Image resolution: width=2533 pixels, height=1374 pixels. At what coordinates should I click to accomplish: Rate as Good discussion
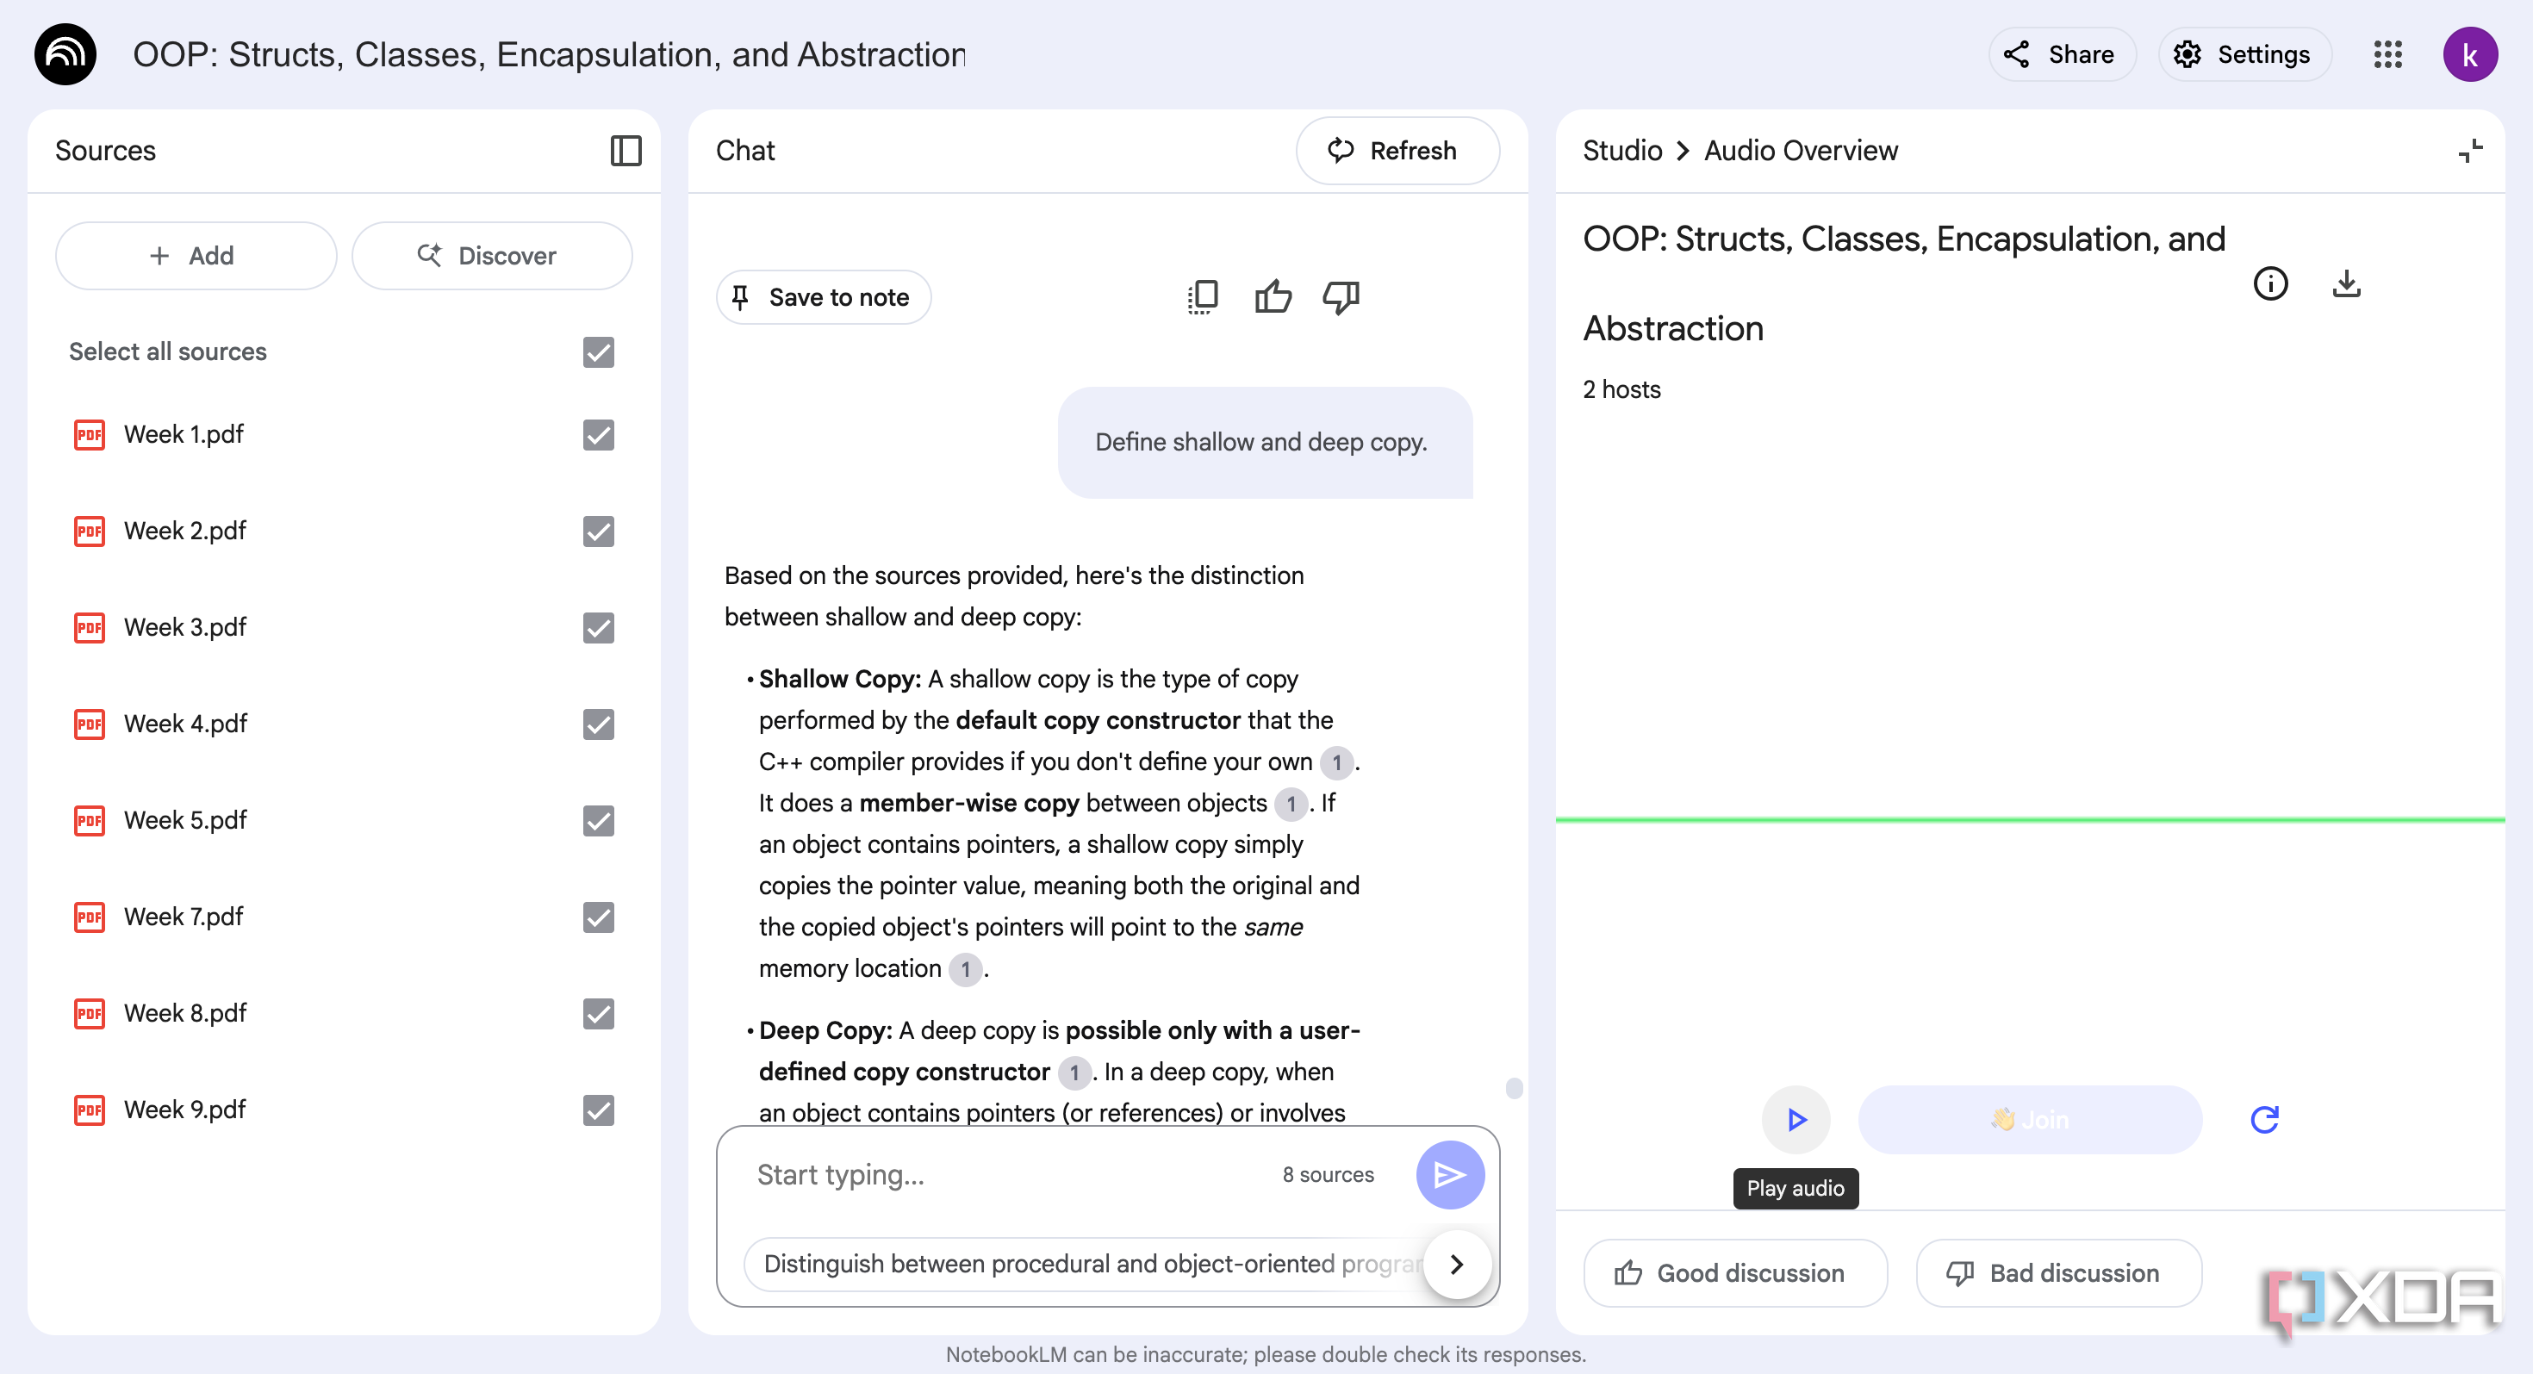[1734, 1272]
